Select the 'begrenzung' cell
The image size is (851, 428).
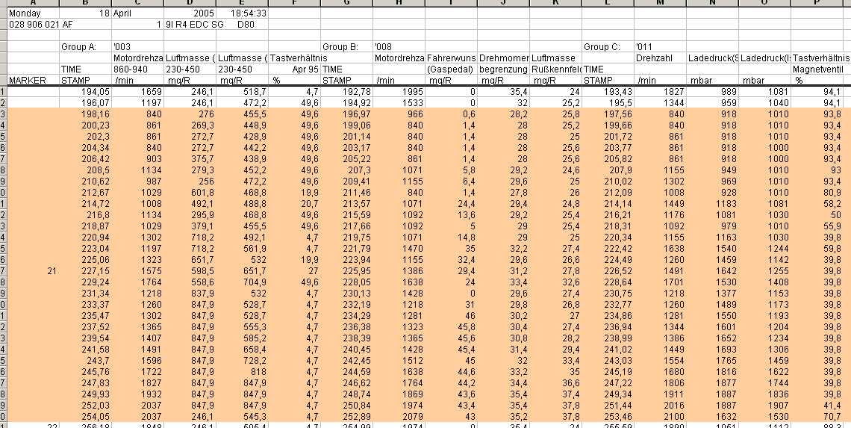pos(502,69)
